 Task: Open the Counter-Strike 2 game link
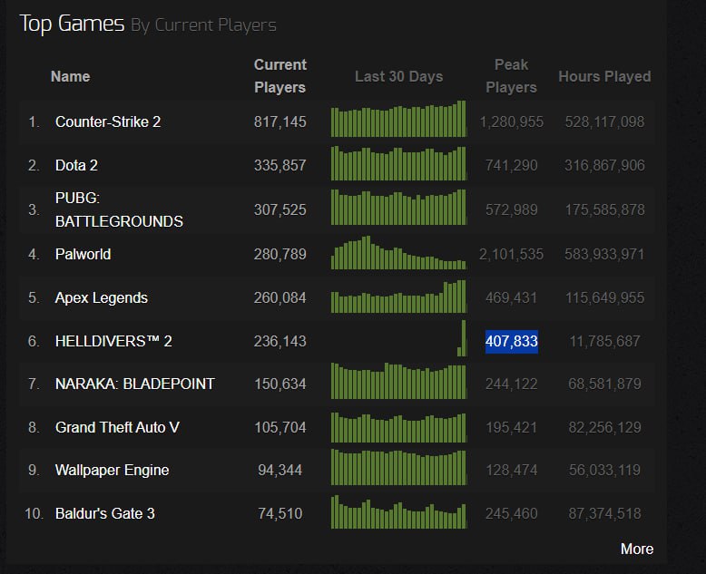(108, 122)
